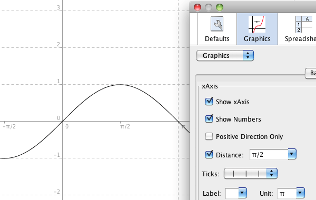Viewport: 316px width, 200px height.
Task: Close the settings window with red button
Action: click(197, 7)
